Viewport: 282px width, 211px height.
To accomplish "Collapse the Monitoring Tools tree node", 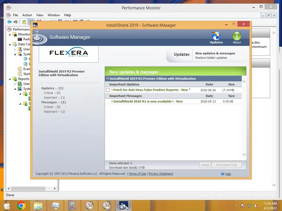I will point(10,34).
